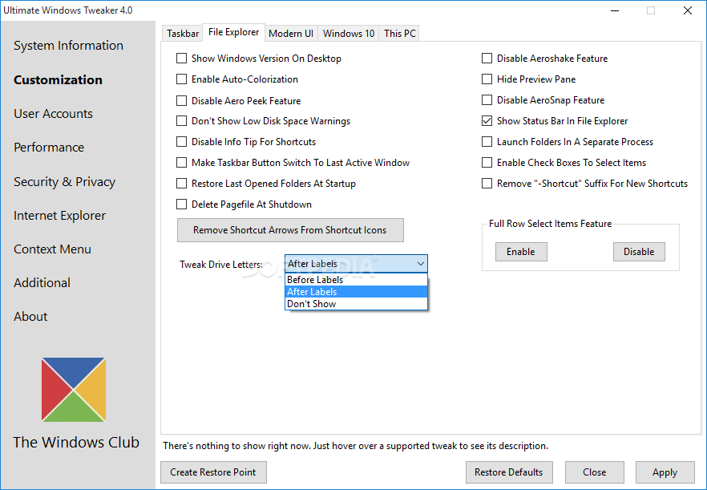Open the This PC tab
This screenshot has height=490, width=707.
click(399, 34)
